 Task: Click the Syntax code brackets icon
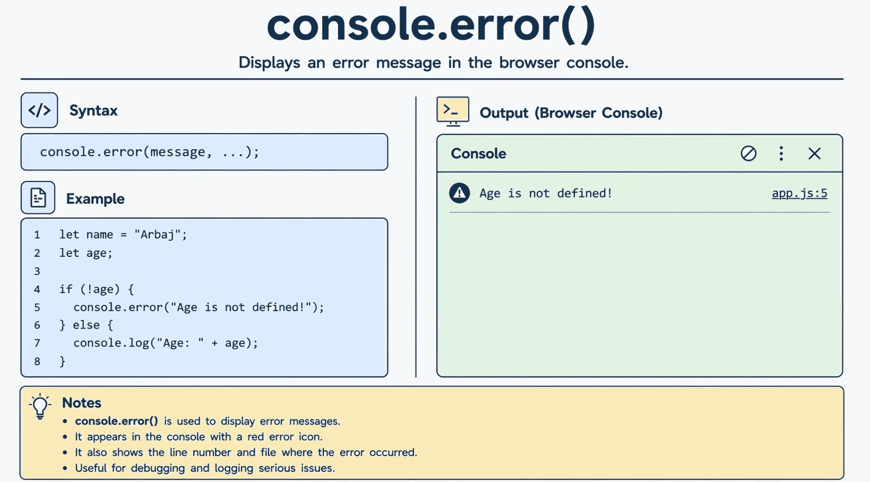pyautogui.click(x=39, y=110)
